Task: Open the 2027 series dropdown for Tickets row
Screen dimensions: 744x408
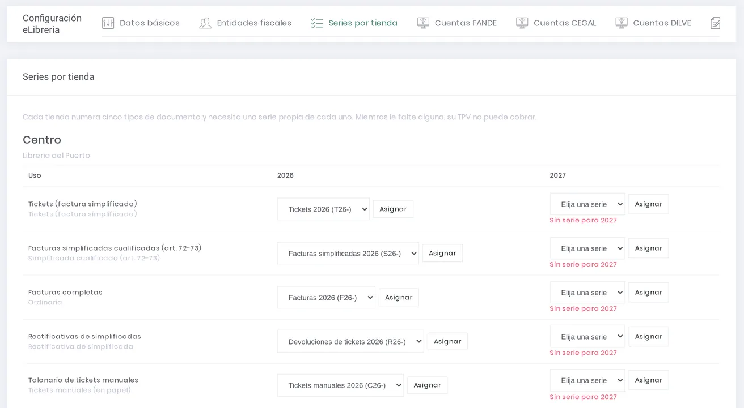Action: pyautogui.click(x=587, y=204)
